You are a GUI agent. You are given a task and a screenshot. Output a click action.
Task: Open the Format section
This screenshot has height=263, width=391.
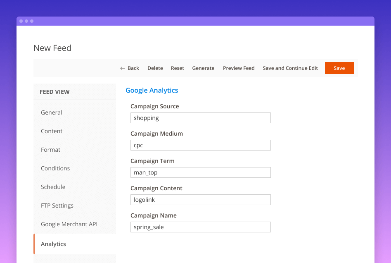pos(50,150)
